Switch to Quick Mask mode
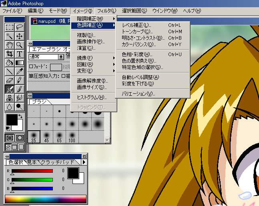Image resolution: width=259 pixels, height=206 pixels. tap(20, 138)
